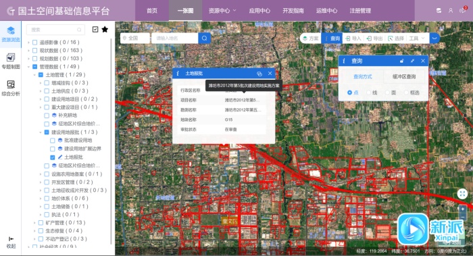This screenshot has width=473, height=256.
Task: Click the user account icon in the header
Action: pos(451,11)
